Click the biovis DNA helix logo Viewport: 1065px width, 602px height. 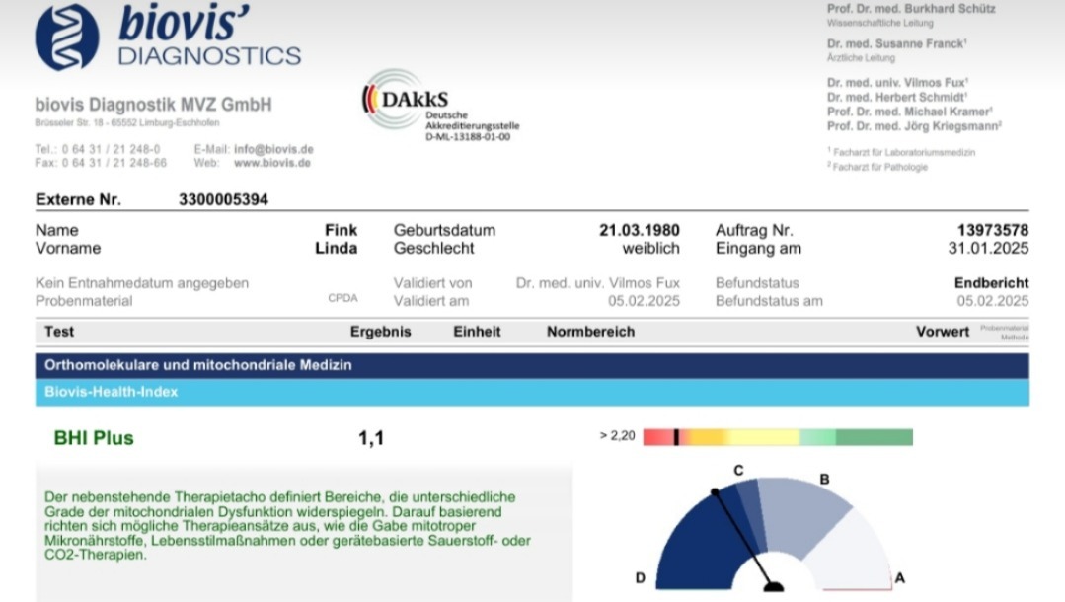click(66, 38)
